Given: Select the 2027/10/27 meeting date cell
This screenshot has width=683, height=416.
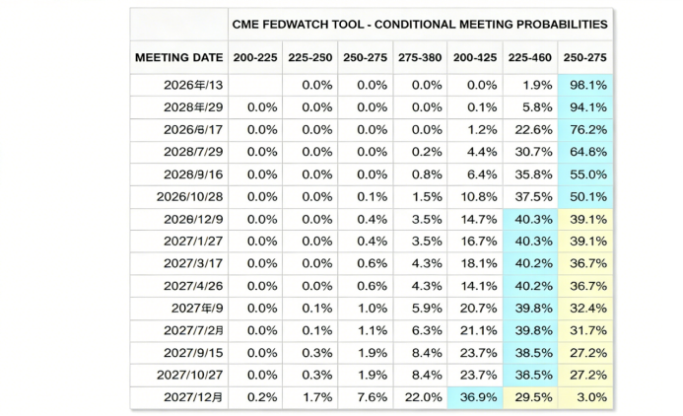Looking at the screenshot, I should (x=193, y=374).
